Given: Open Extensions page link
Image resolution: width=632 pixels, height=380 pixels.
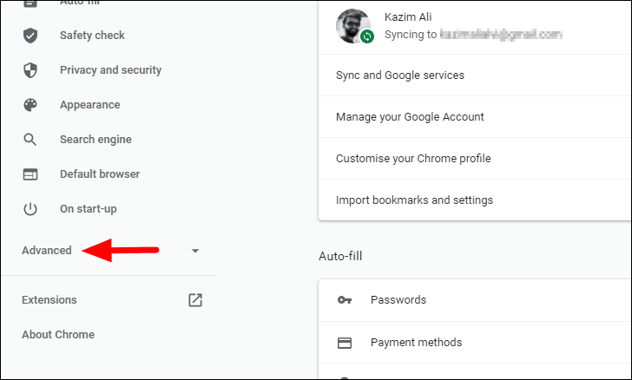Looking at the screenshot, I should click(49, 300).
